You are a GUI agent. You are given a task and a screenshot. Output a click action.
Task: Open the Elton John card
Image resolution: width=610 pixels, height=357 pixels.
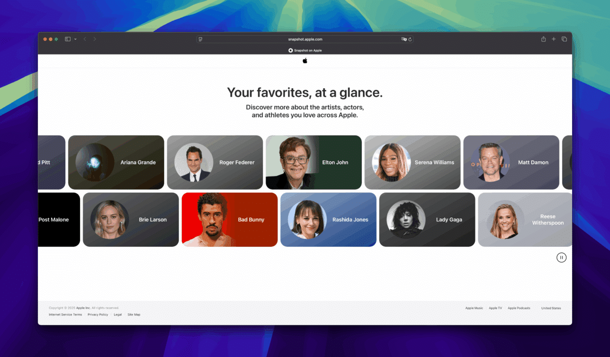pyautogui.click(x=313, y=162)
